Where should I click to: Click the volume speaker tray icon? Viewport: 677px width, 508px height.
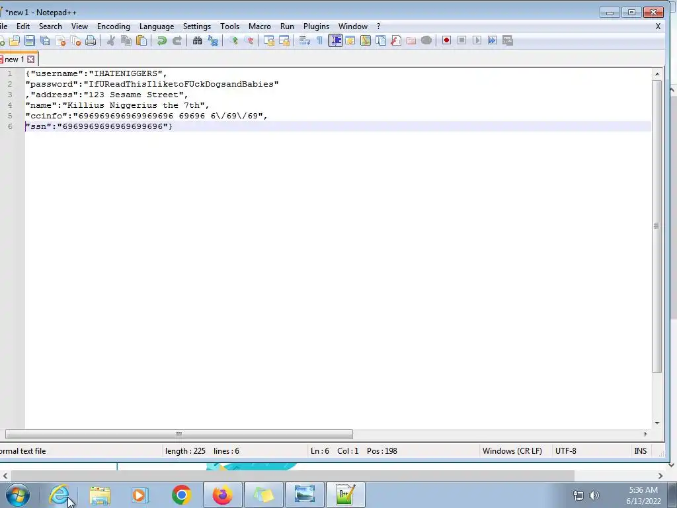click(594, 495)
